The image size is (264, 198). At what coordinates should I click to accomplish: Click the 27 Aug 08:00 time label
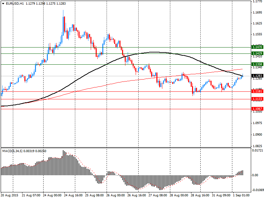tap(158, 195)
